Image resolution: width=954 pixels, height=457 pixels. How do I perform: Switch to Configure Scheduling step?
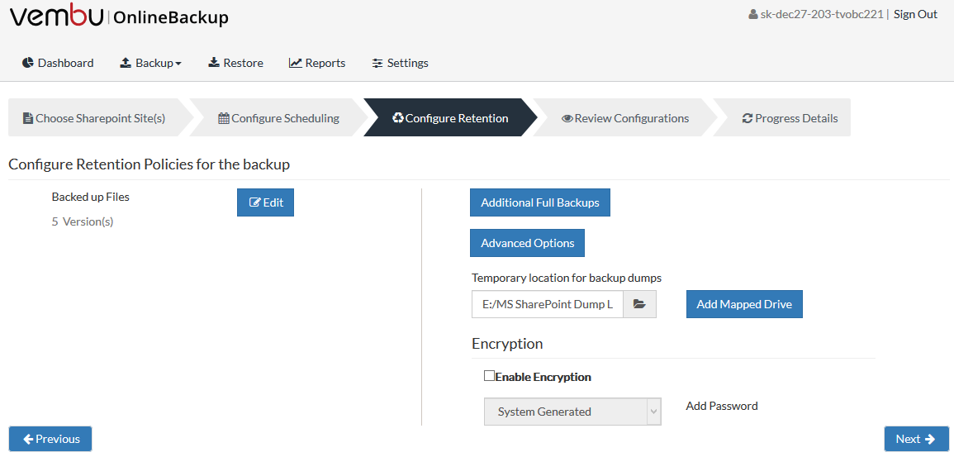[278, 118]
